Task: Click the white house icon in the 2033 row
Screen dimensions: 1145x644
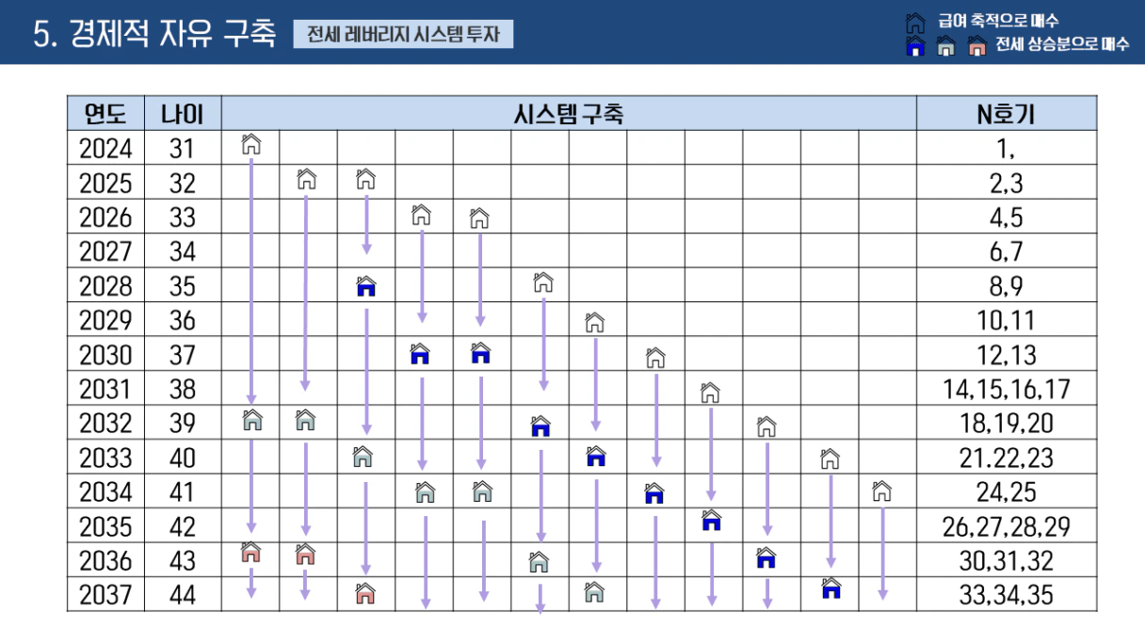Action: (x=829, y=459)
